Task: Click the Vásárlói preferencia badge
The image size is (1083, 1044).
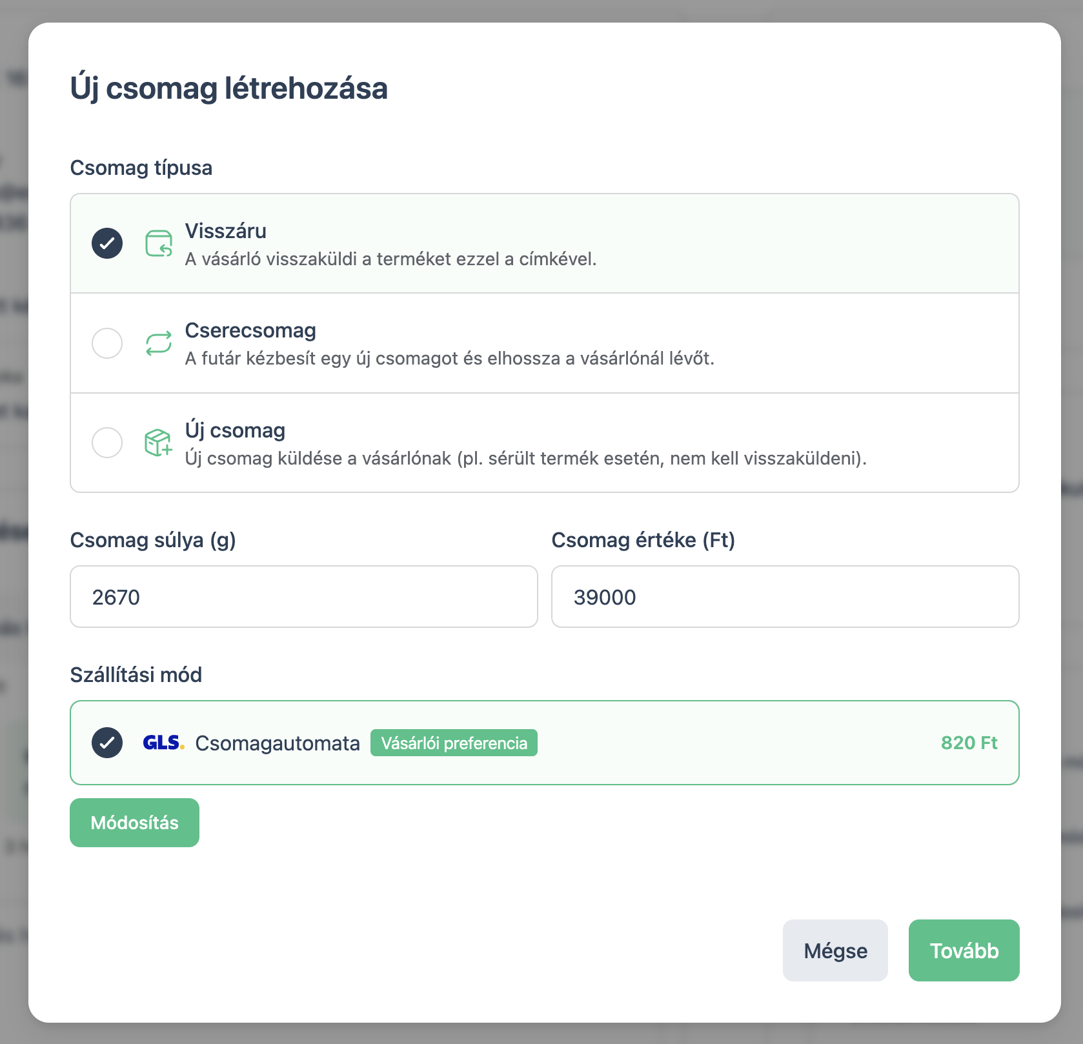Action: (x=454, y=743)
